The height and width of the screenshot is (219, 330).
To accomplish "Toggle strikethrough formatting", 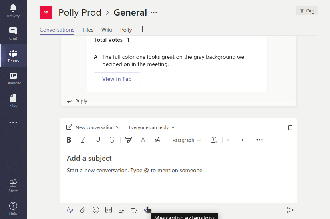I will point(112,140).
